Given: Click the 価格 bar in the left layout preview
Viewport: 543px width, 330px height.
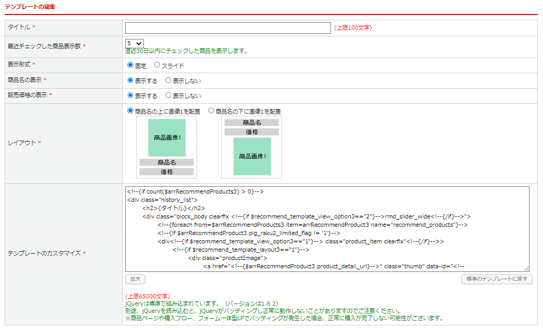Looking at the screenshot, I should (167, 172).
